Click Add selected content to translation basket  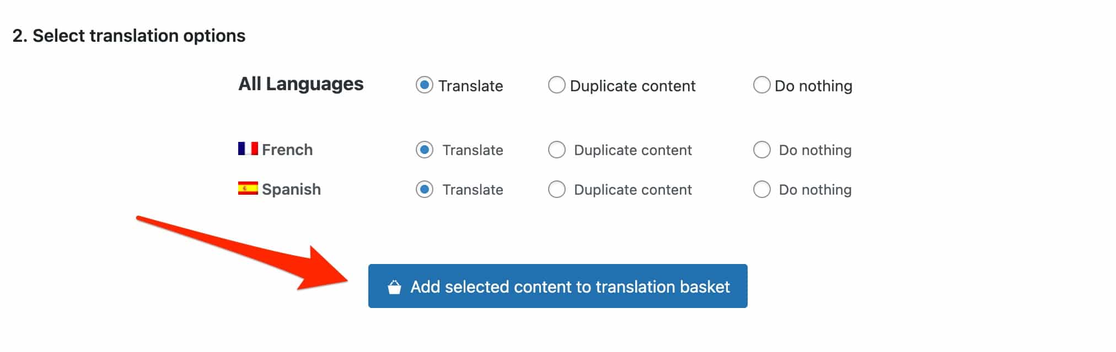[x=558, y=286]
